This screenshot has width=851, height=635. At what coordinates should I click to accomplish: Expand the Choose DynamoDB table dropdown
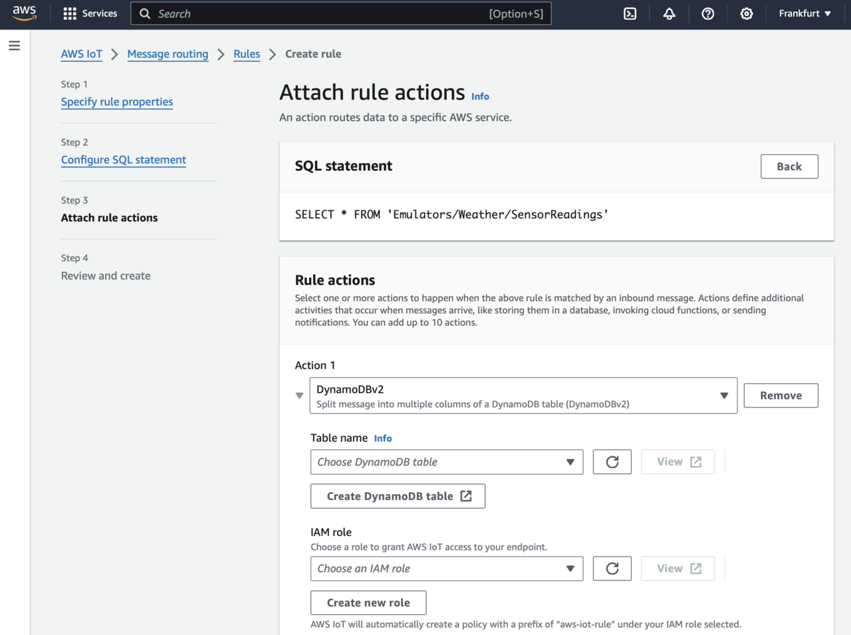point(446,462)
